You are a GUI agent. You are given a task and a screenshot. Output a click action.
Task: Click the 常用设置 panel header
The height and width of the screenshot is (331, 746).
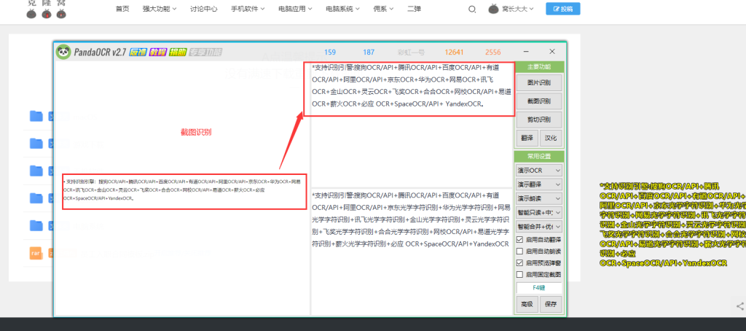point(539,156)
